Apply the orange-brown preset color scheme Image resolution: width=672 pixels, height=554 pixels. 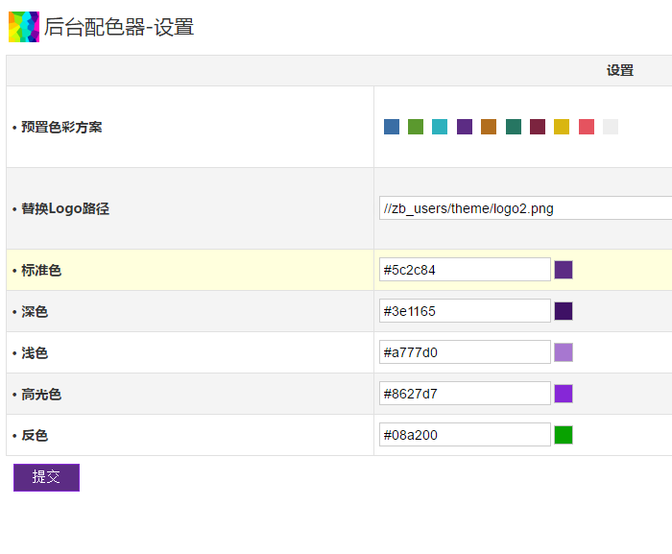tap(489, 127)
